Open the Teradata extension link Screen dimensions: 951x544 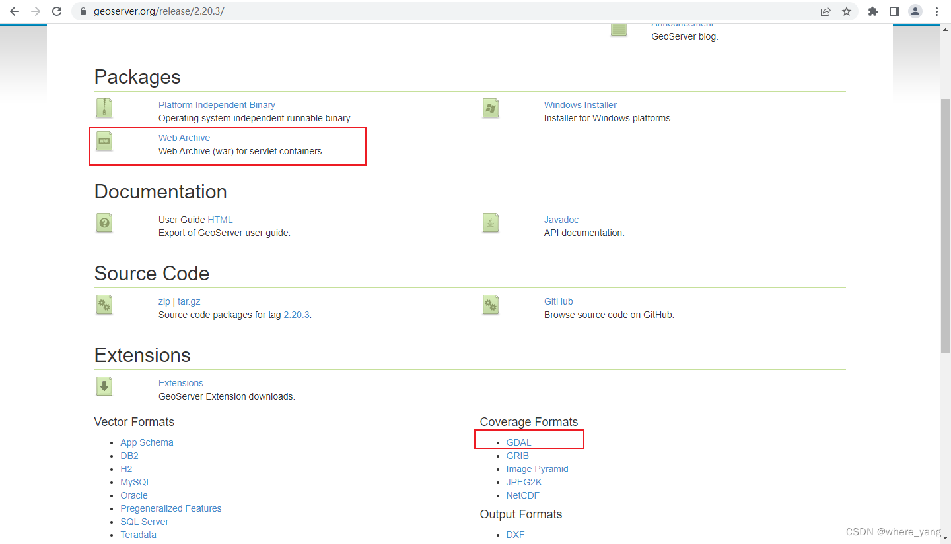[x=139, y=535]
